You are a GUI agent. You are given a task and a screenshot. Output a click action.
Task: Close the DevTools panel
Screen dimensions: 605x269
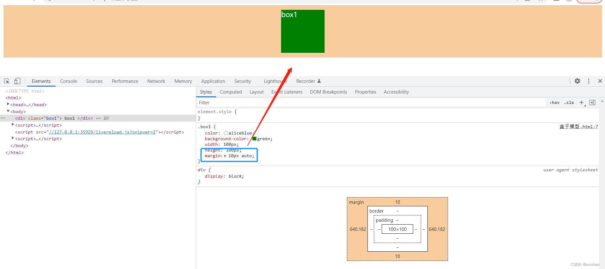click(x=600, y=81)
